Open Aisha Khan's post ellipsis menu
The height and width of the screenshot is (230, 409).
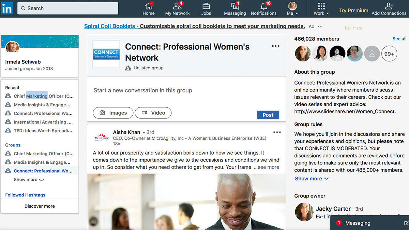[x=277, y=132]
